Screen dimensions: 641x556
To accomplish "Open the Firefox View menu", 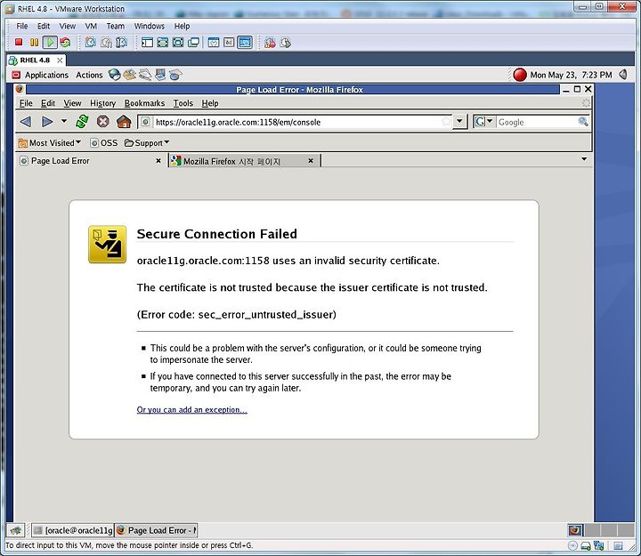I will coord(72,103).
